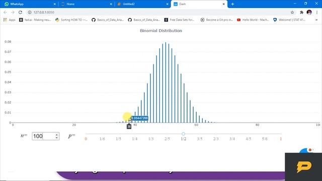The height and width of the screenshot is (181, 322).
Task: Open the Welcome STAT bookmark
Action: click(289, 20)
